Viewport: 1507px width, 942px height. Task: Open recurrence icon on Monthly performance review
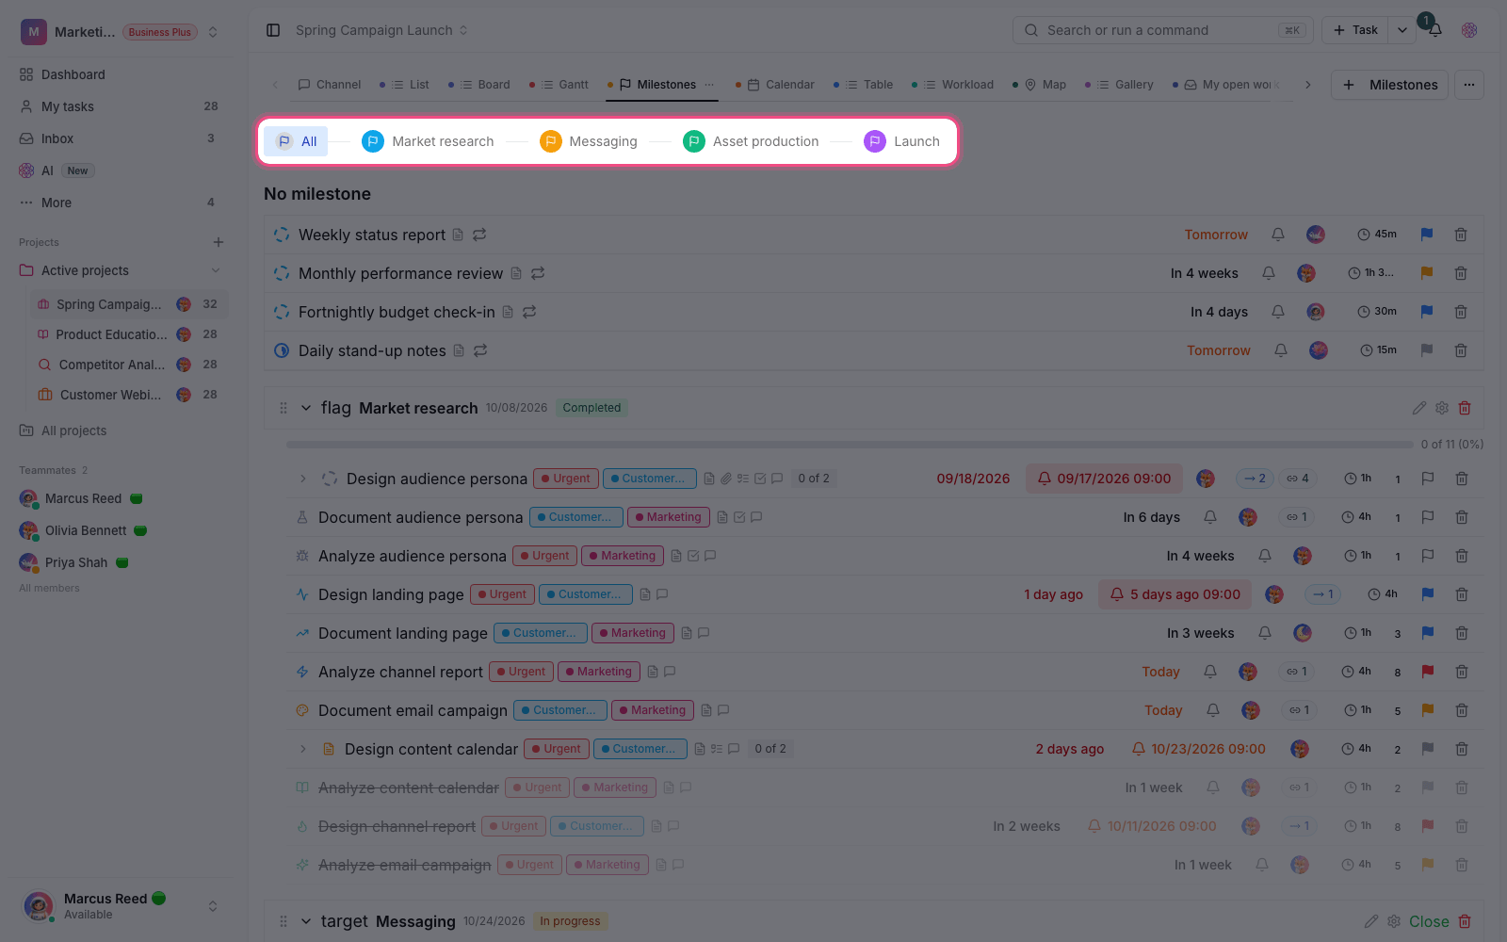pos(538,273)
